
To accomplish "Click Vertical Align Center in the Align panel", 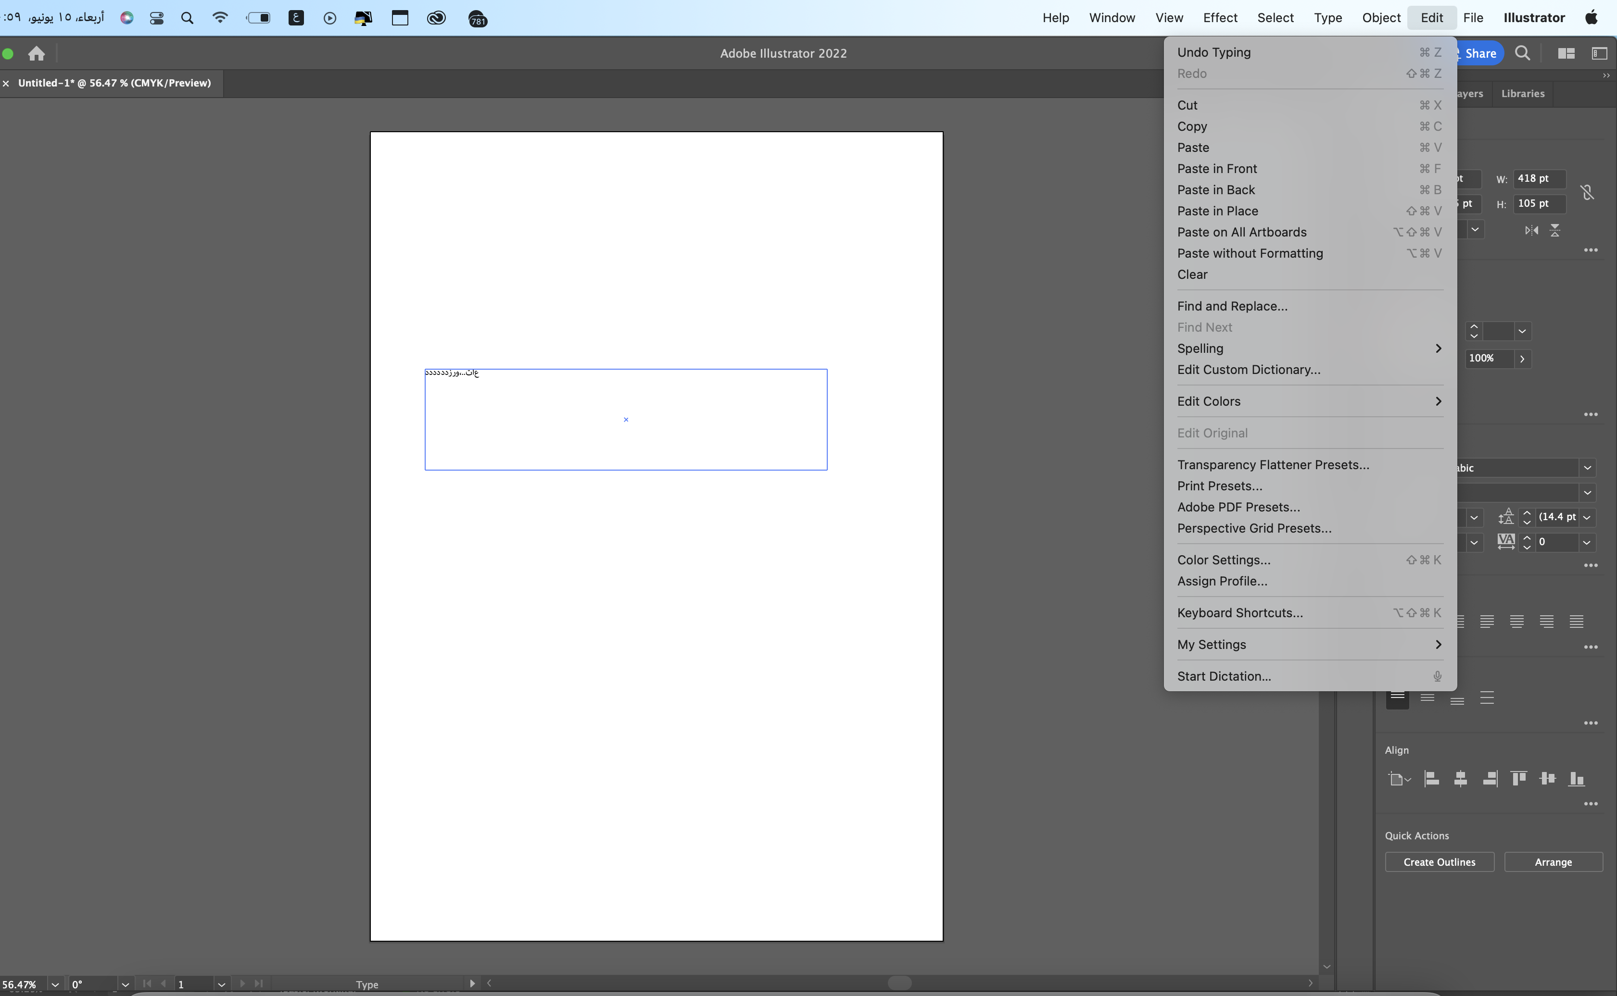I will tap(1547, 779).
